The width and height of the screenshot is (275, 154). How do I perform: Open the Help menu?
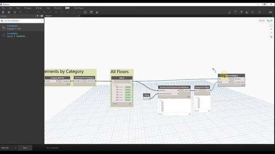[x=48, y=8]
